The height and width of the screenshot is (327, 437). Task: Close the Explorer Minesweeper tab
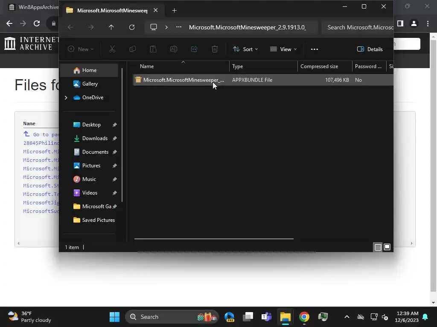[155, 10]
